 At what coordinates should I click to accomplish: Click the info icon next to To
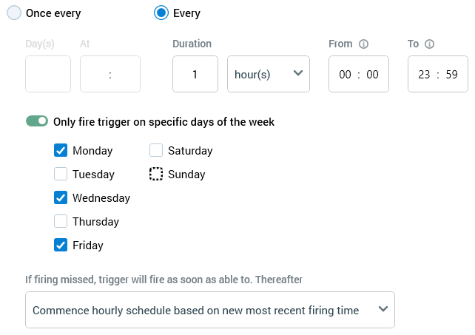429,44
